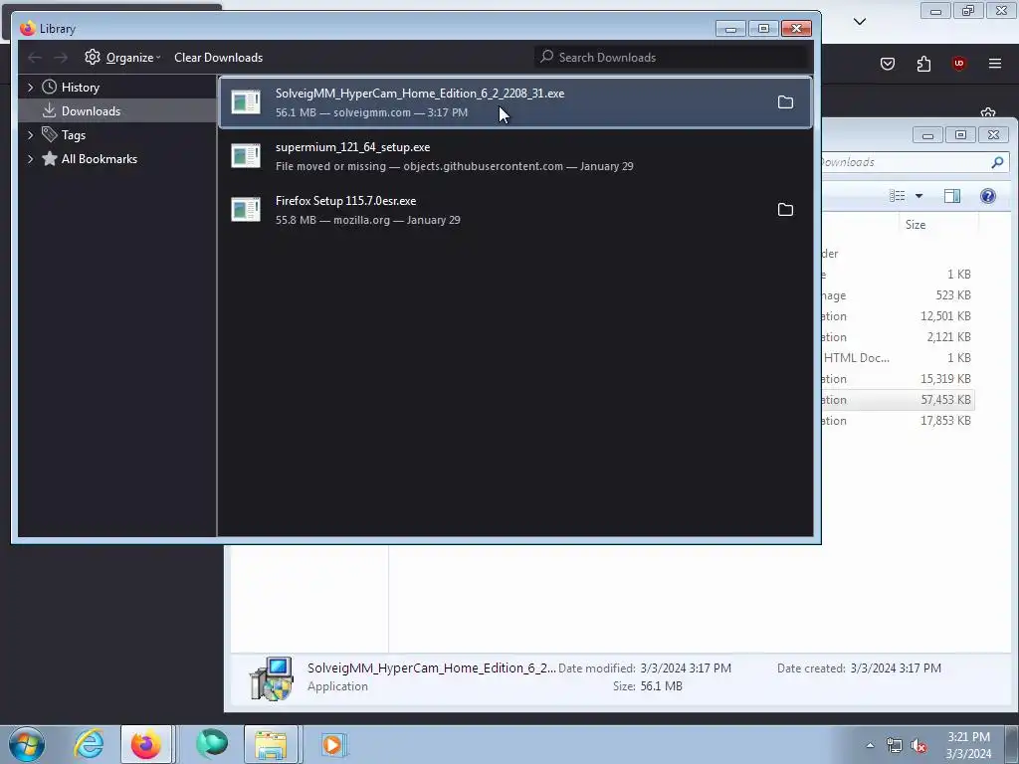Select supermium_121_64_setup.exe file icon
Screen dimensions: 1019x764
pyautogui.click(x=246, y=156)
